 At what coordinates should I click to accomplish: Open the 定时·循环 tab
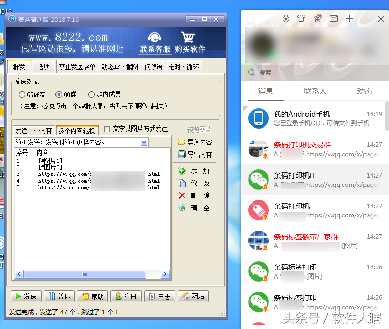[x=184, y=67]
